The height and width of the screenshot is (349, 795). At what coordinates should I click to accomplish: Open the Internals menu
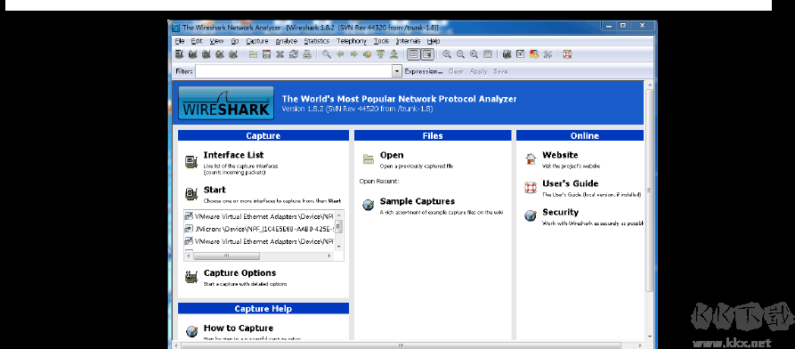[408, 41]
